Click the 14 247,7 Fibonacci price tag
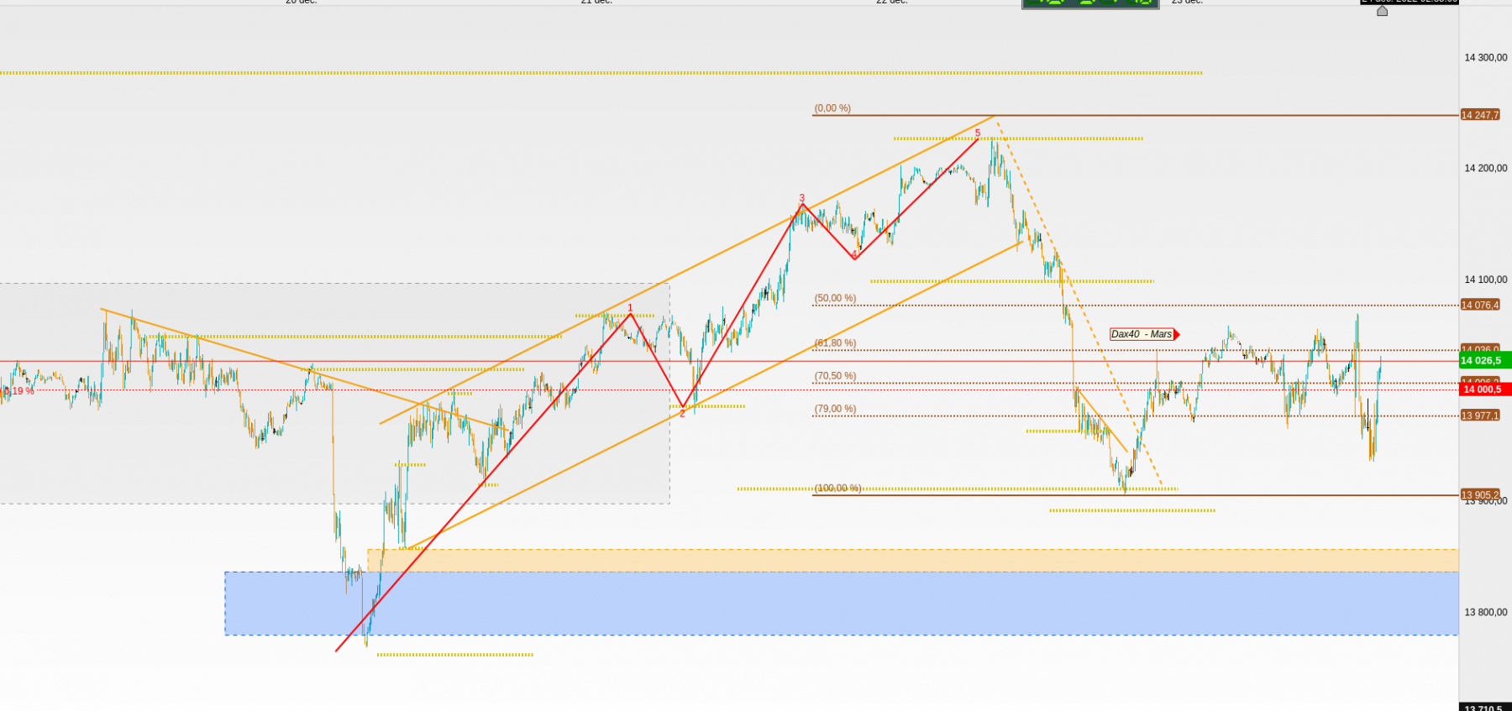Image resolution: width=1512 pixels, height=711 pixels. (1480, 115)
